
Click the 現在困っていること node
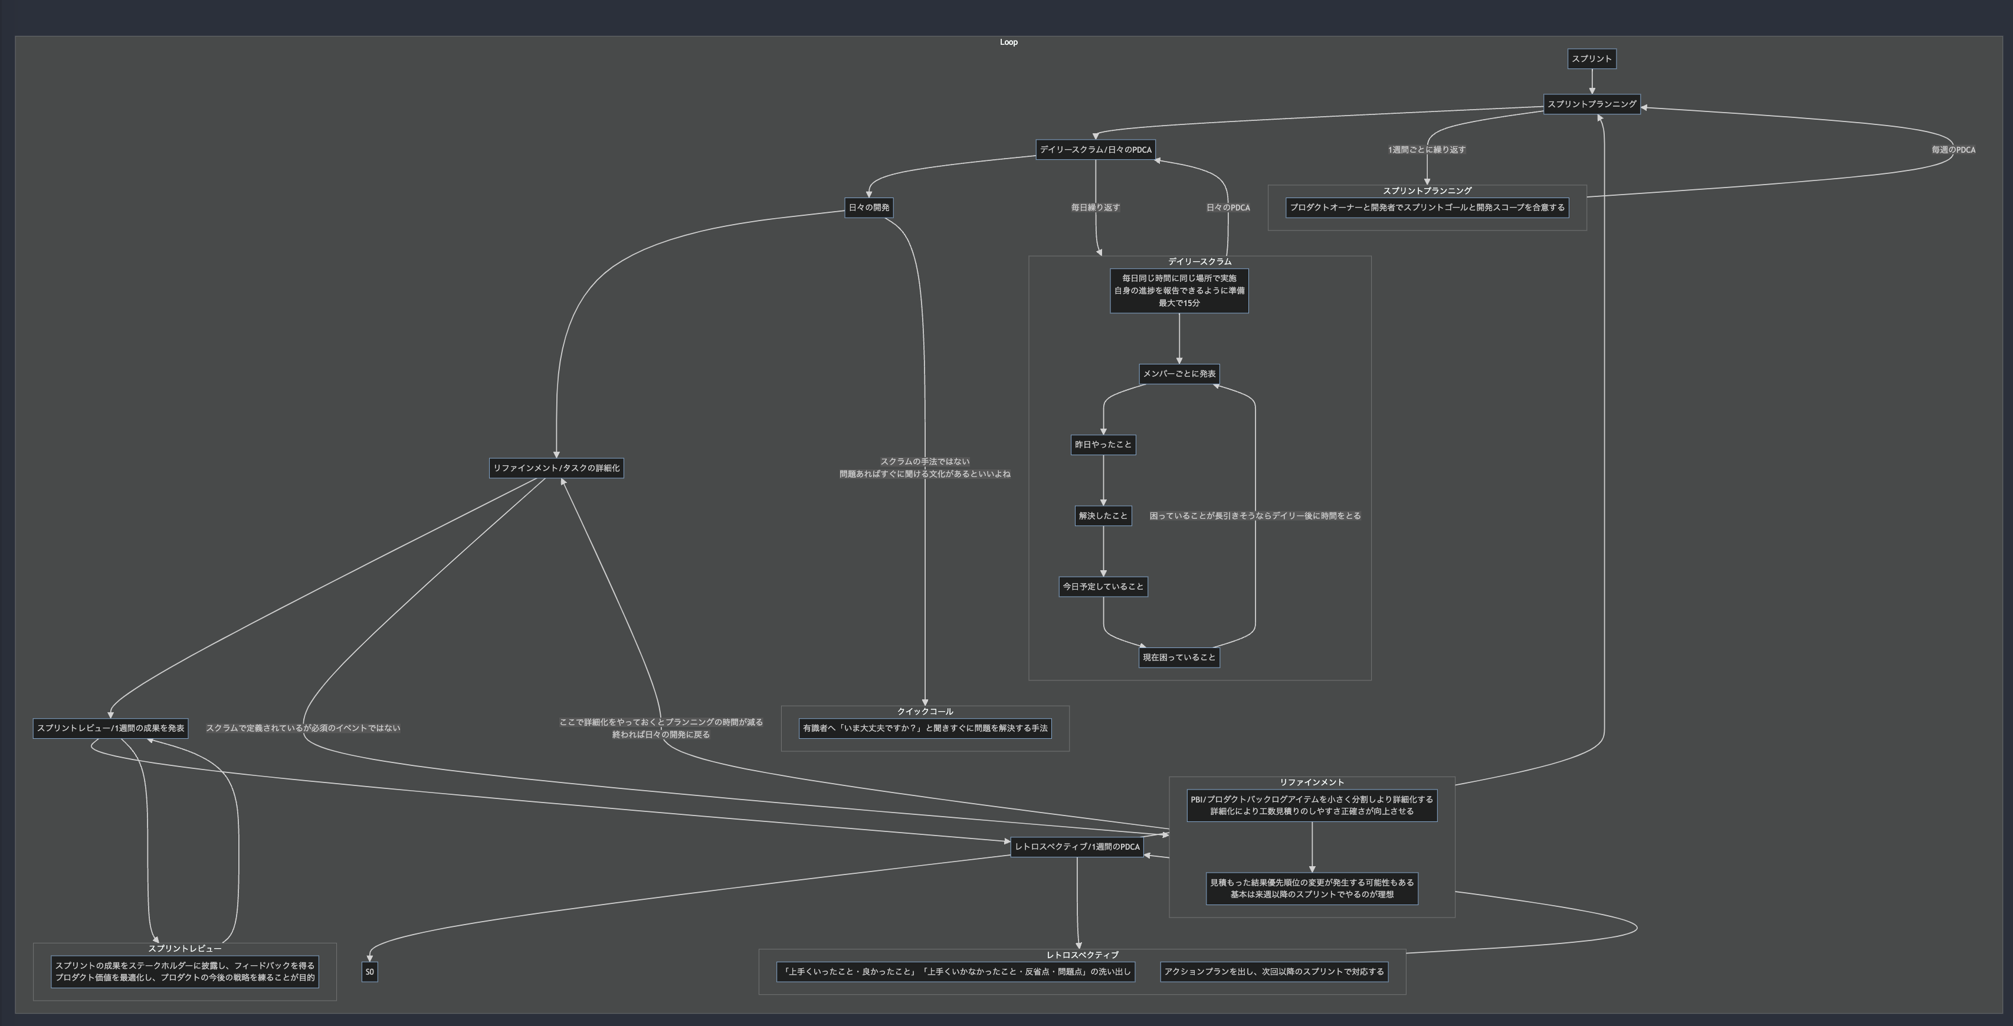(1178, 657)
